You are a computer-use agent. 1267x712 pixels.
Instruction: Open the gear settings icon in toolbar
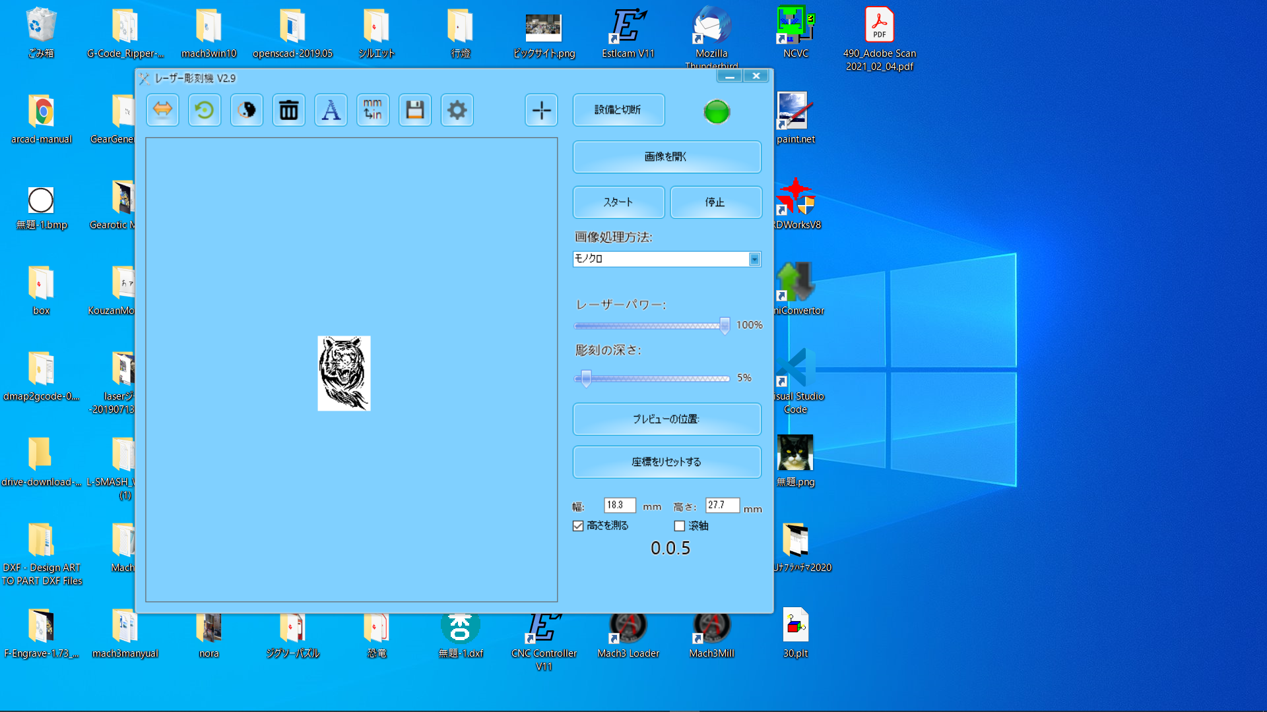(x=457, y=110)
